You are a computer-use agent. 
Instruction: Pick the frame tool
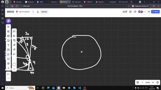[x=8, y=59]
